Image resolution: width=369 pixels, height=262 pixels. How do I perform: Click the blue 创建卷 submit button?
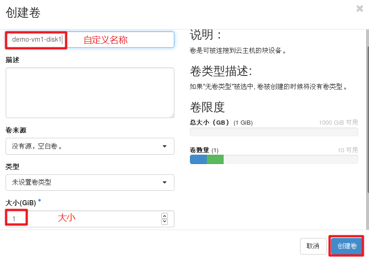click(x=347, y=246)
